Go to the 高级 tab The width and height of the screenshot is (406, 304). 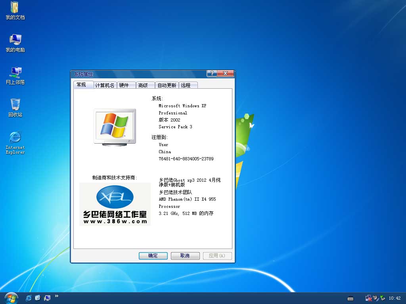[143, 85]
